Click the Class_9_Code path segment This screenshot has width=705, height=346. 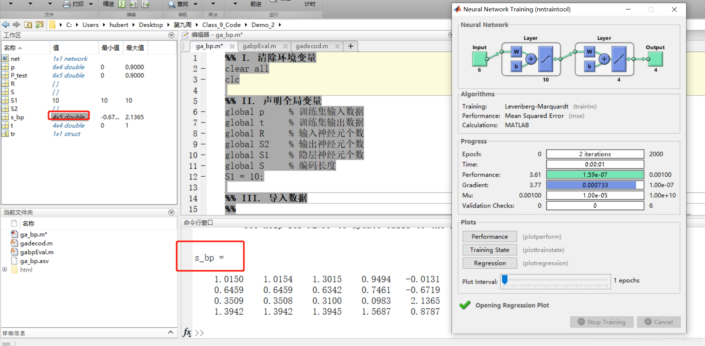click(x=221, y=25)
